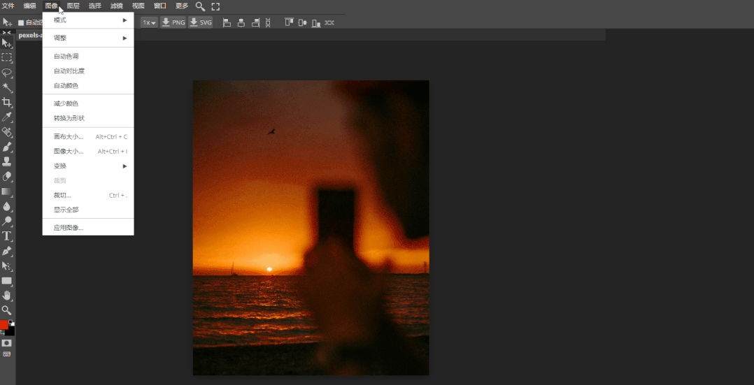Select the Magic Wand tool

click(7, 87)
